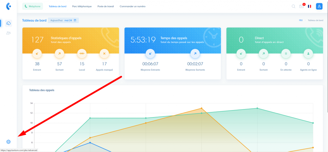Click the Local calls icon
The height and width of the screenshot is (152, 328).
(x=82, y=54)
